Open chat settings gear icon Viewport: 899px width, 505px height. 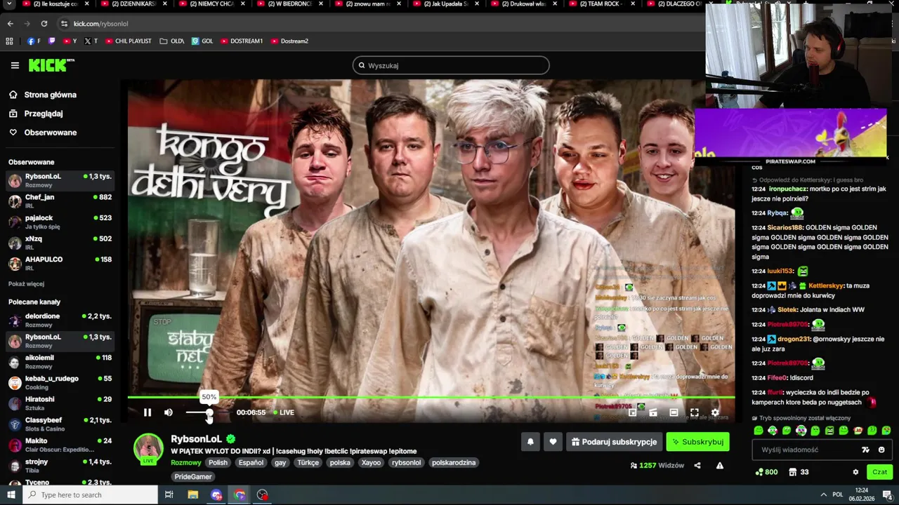tap(855, 472)
